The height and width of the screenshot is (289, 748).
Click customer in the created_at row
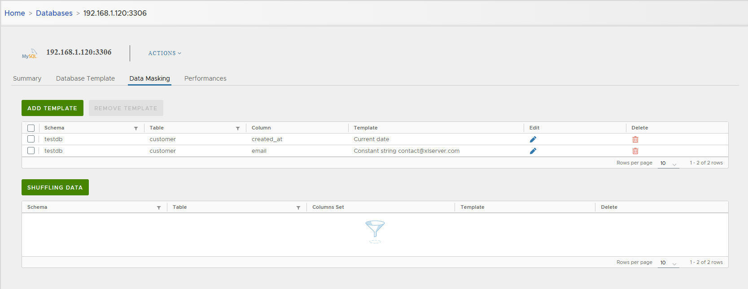[163, 139]
